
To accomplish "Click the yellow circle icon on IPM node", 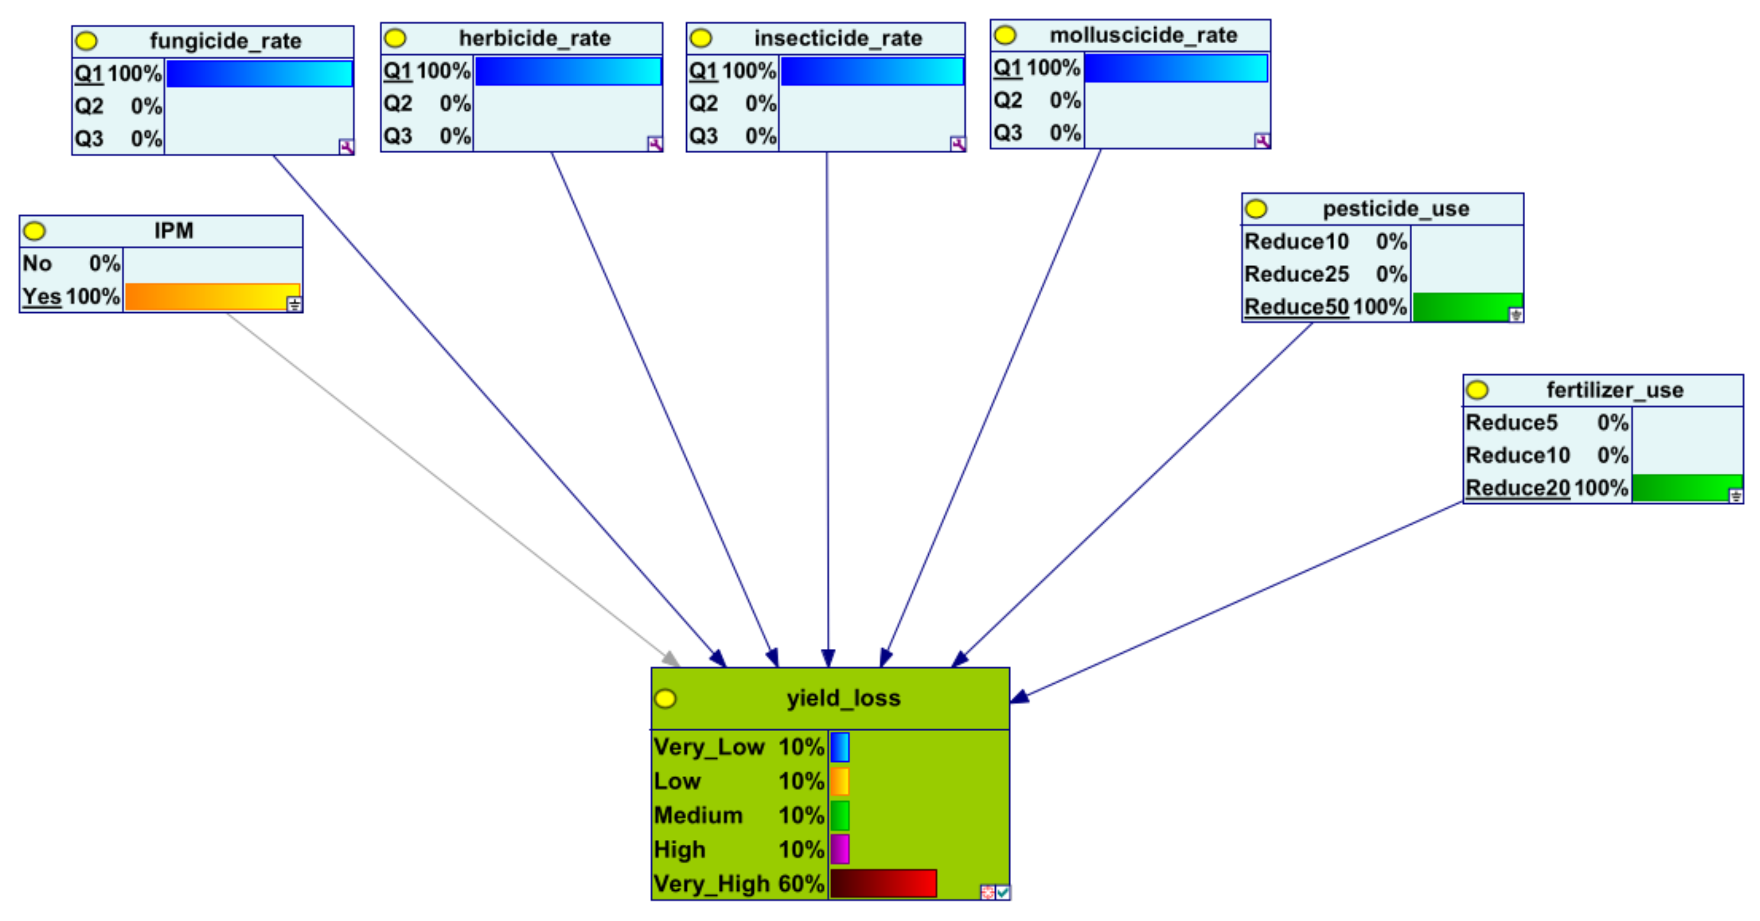I will point(34,232).
